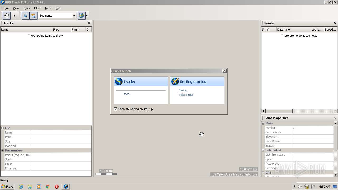Screen dimensions: 338x190
Task: Click the Leg length column header
Action: tap(317, 30)
